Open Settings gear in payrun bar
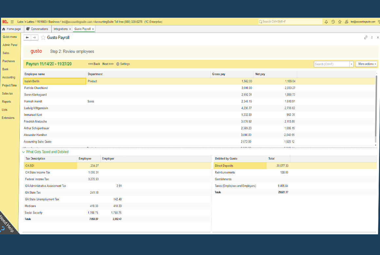380x255 pixels. tap(123, 64)
